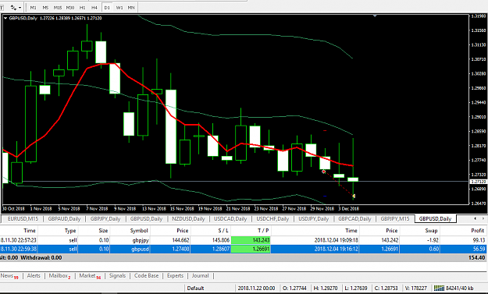
Task: Open the Code Base terminal tab
Action: [146, 276]
